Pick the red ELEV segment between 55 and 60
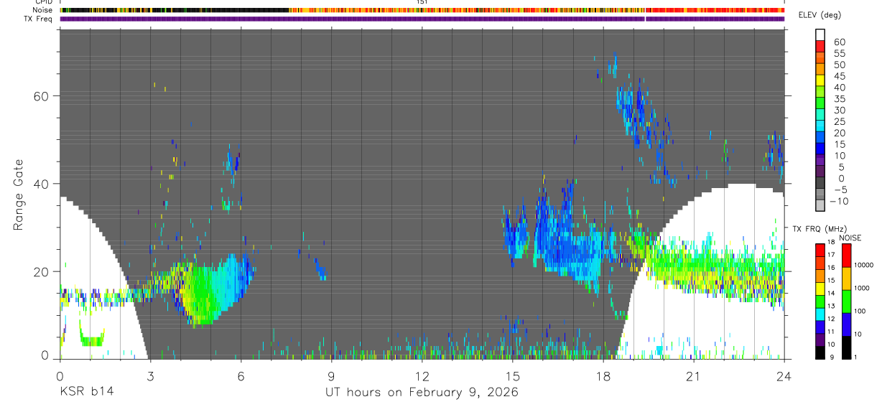The height and width of the screenshot is (407, 882). coord(820,46)
